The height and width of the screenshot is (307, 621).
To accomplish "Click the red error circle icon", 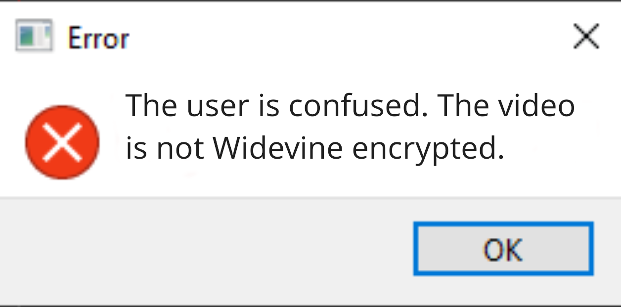I will [x=62, y=142].
